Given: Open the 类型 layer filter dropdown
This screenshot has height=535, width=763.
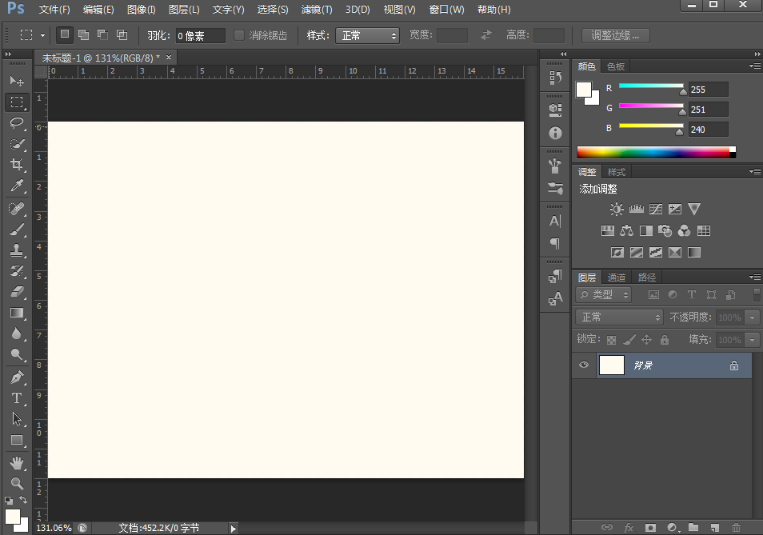Looking at the screenshot, I should click(603, 295).
